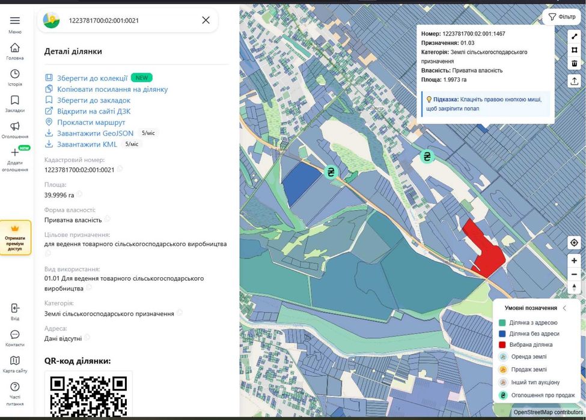Open the hamburger Меню in the sidebar
Viewport: 586px width, 420px height.
click(15, 21)
